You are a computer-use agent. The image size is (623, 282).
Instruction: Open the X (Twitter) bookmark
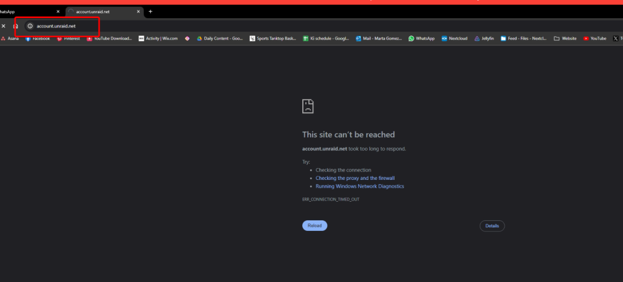617,39
